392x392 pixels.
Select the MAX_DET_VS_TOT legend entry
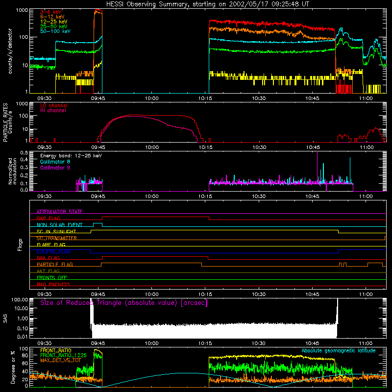61,360
